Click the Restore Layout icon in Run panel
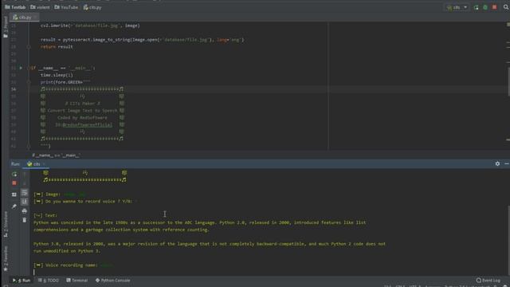Image resolution: width=510 pixels, height=287 pixels. [14, 195]
